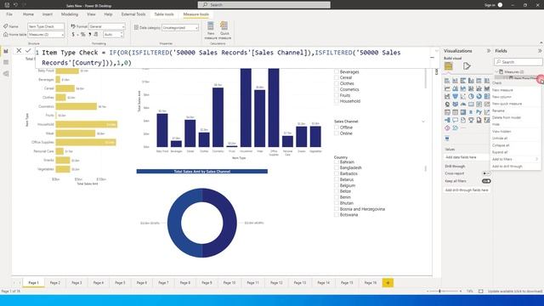Check the Belgium country checkbox
The width and height of the screenshot is (544, 306).
[337, 185]
